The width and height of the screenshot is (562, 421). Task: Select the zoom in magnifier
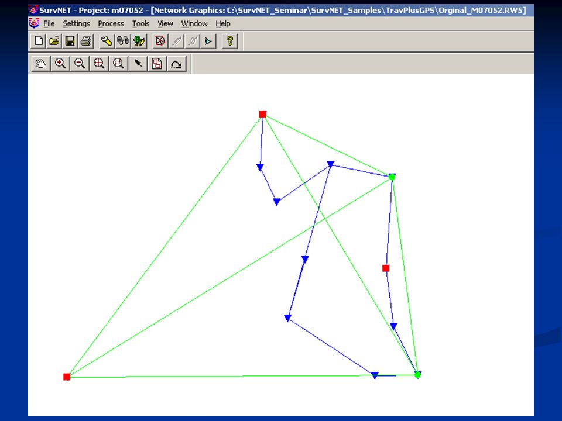(x=60, y=64)
